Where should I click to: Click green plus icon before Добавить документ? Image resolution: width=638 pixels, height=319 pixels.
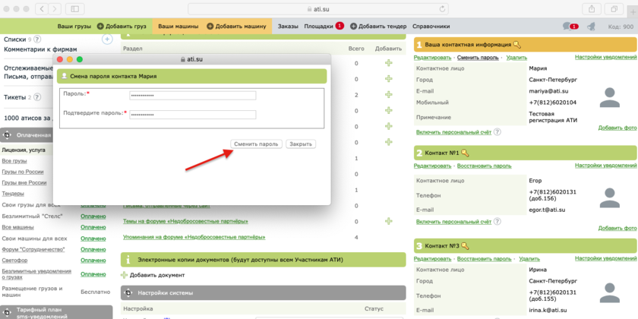tap(125, 275)
